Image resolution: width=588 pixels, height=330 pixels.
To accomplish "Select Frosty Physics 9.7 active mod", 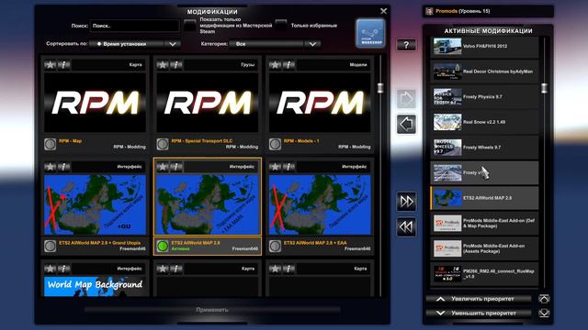I will pos(484,97).
